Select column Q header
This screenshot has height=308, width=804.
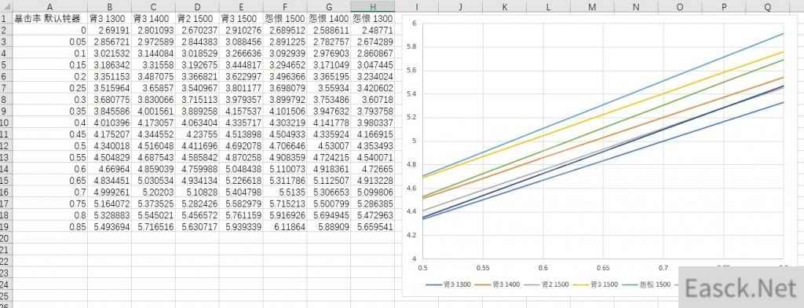[768, 6]
